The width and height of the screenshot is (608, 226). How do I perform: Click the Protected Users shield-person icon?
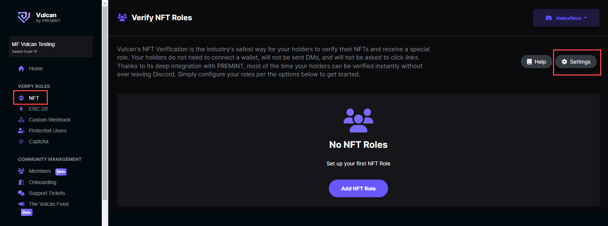click(21, 131)
